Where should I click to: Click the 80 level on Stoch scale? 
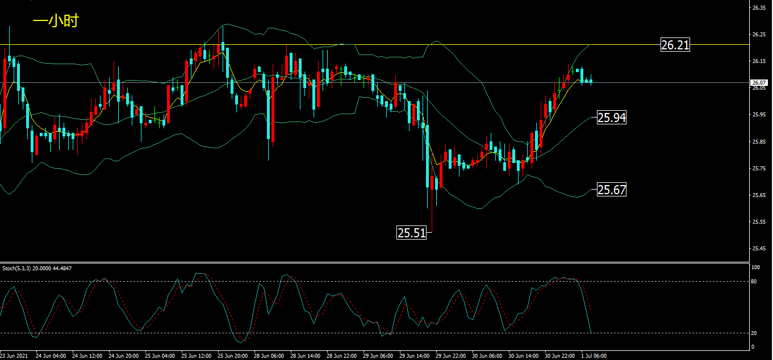click(x=754, y=281)
